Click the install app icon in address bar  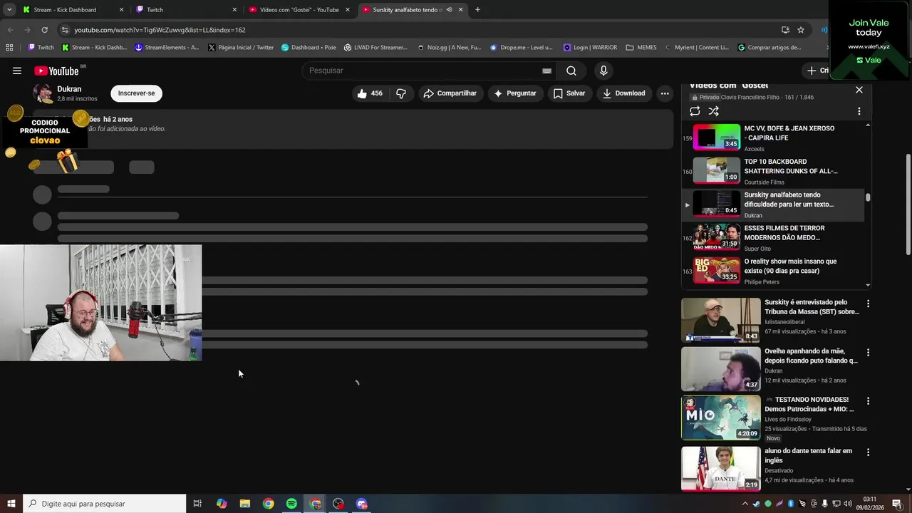click(x=785, y=30)
